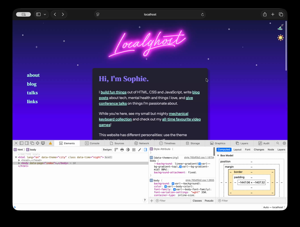Image resolution: width=300 pixels, height=227 pixels.
Task: Detach Web Inspector into separate window
Action: [x=32, y=143]
